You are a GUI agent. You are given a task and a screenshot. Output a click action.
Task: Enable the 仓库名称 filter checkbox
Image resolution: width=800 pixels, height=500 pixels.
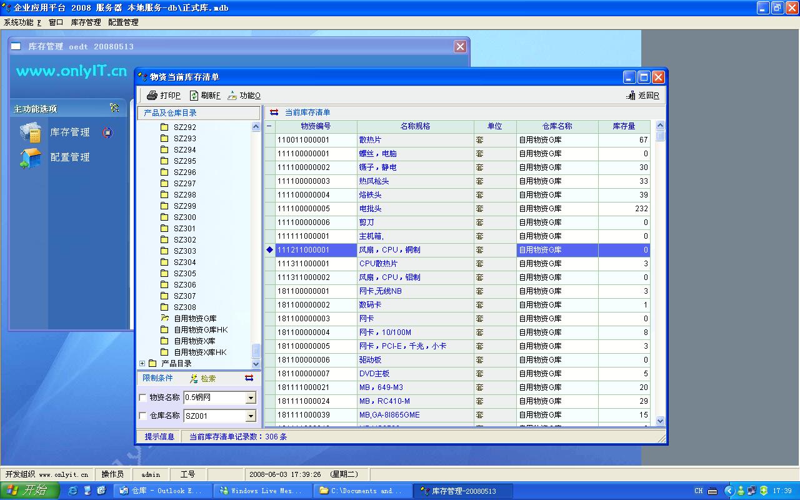pyautogui.click(x=142, y=416)
